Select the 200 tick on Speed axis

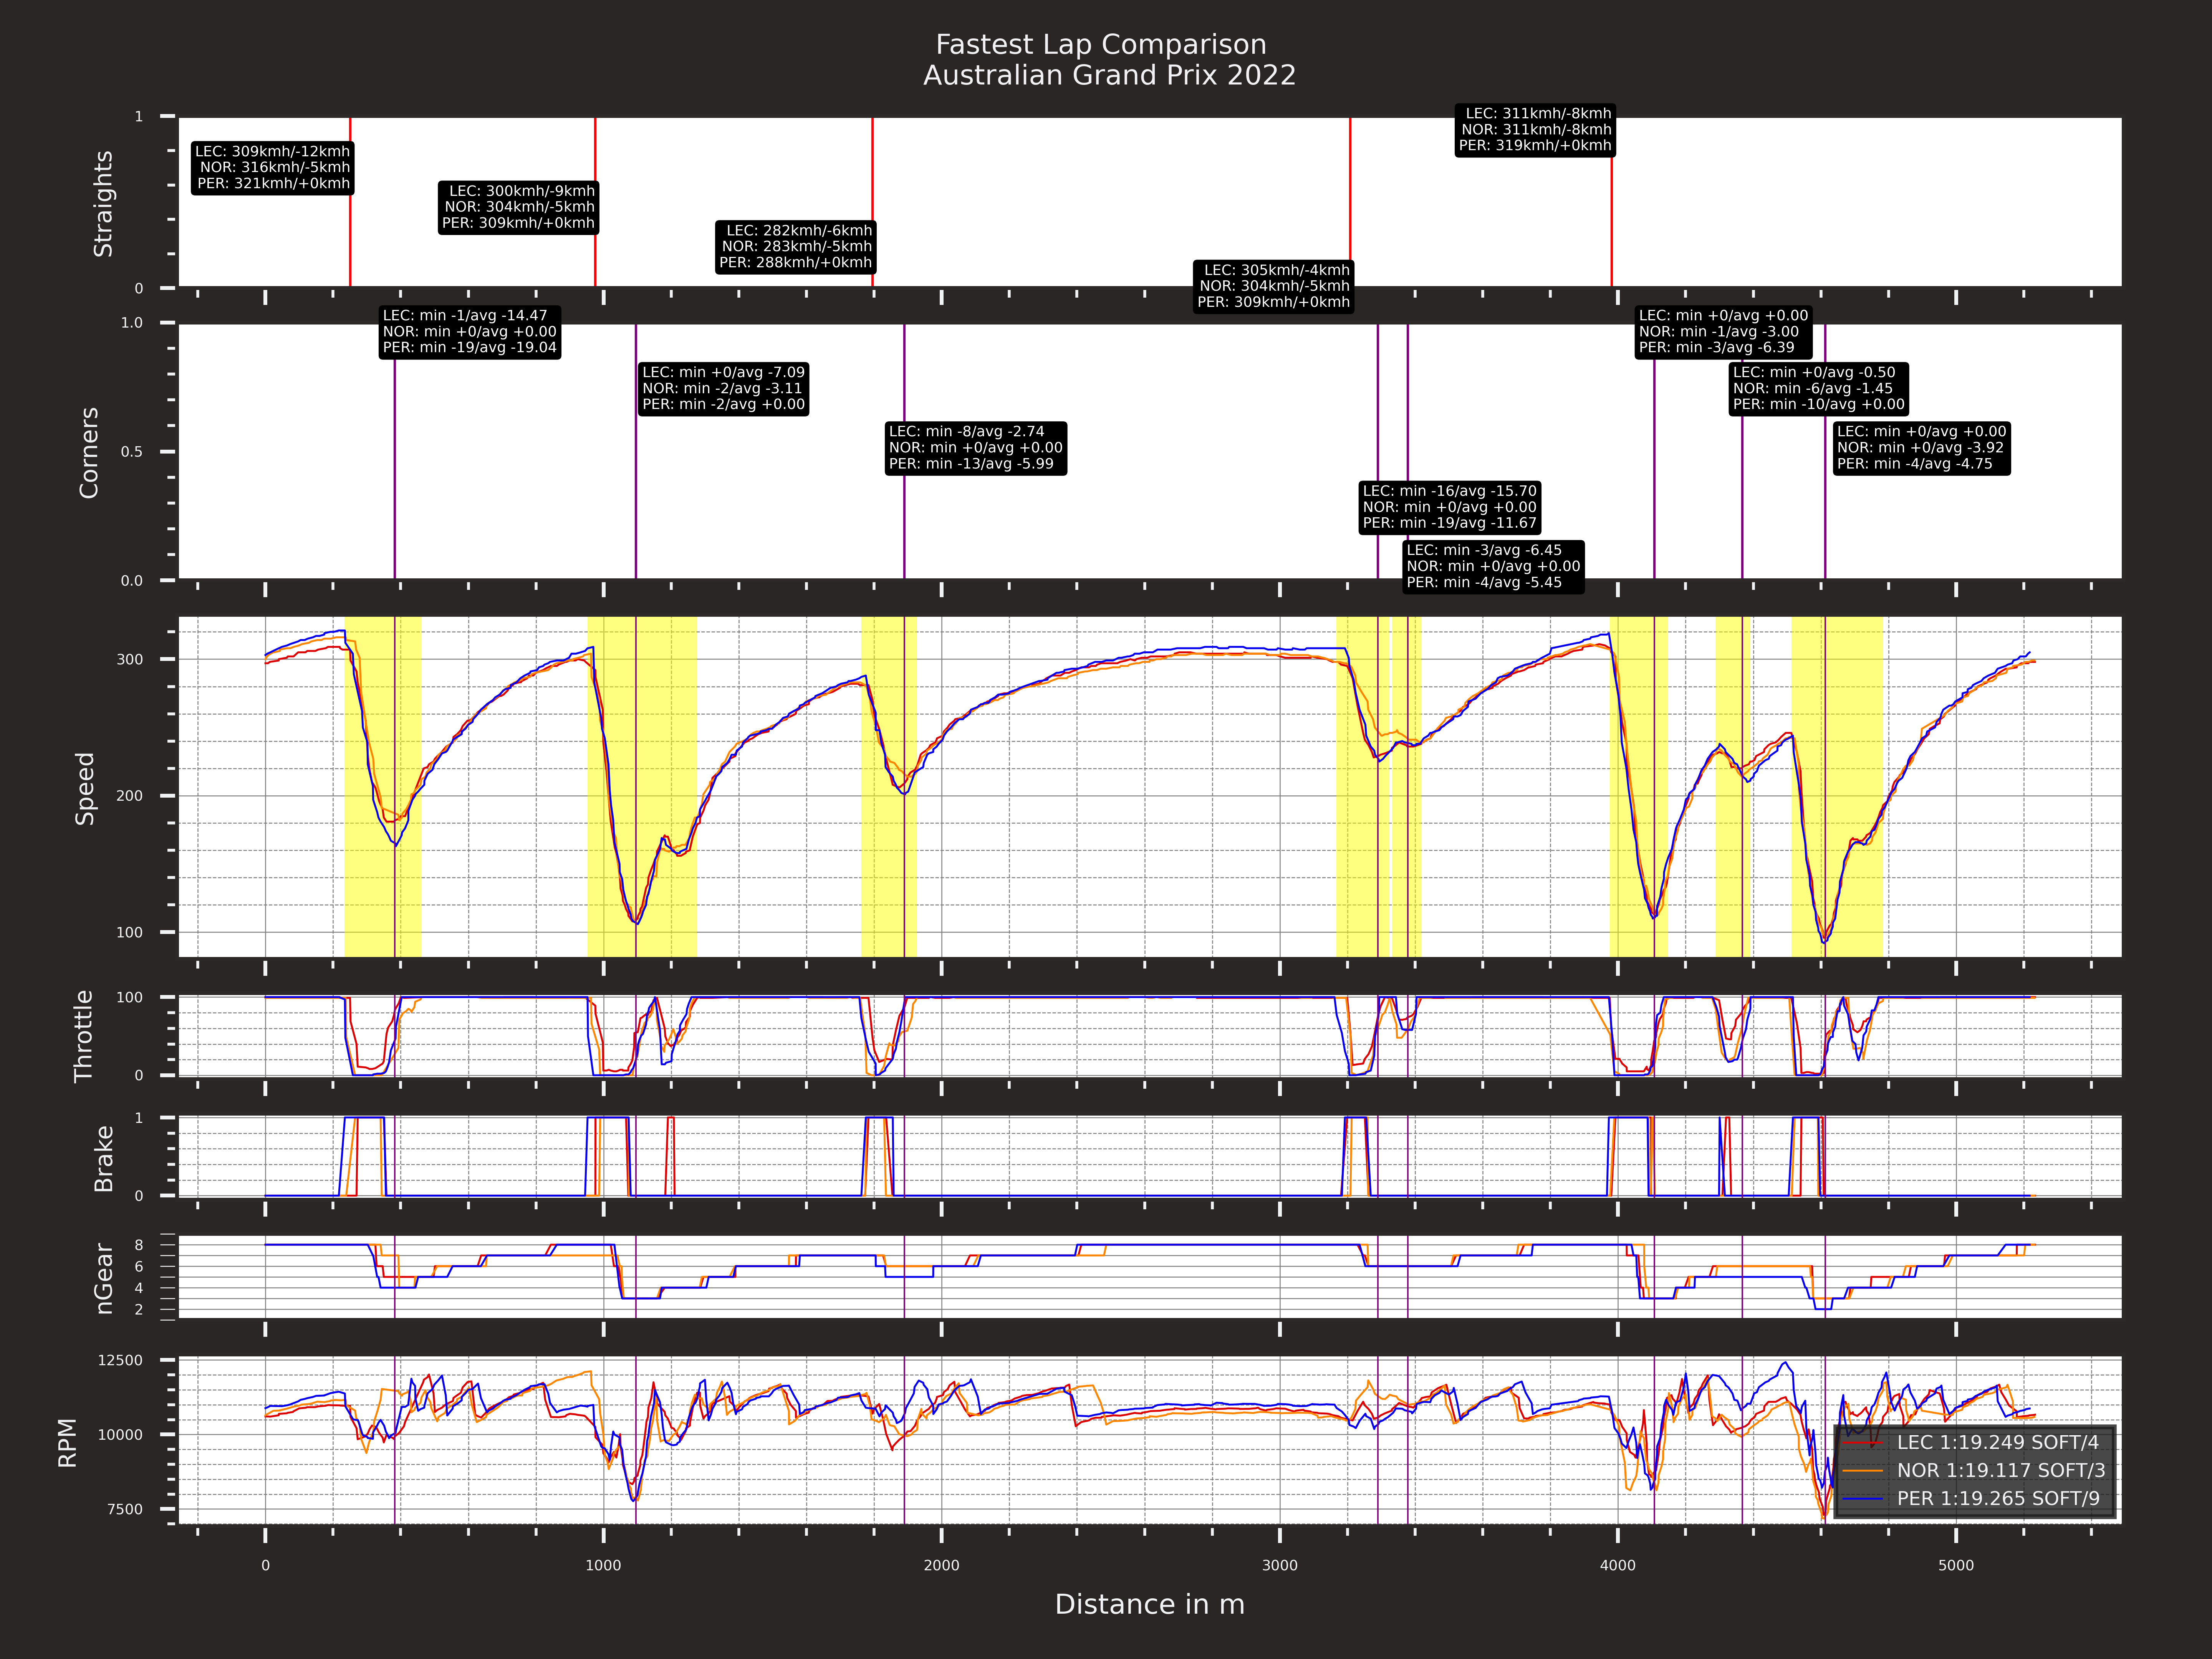[130, 796]
